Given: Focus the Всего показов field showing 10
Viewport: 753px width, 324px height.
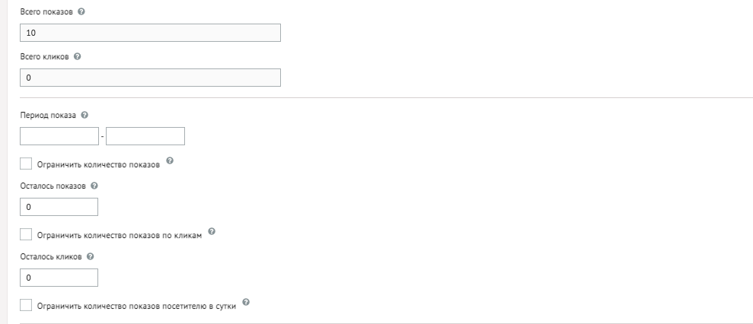Looking at the screenshot, I should pyautogui.click(x=150, y=33).
